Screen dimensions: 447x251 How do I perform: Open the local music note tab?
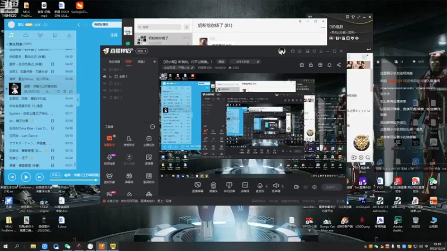(11, 35)
